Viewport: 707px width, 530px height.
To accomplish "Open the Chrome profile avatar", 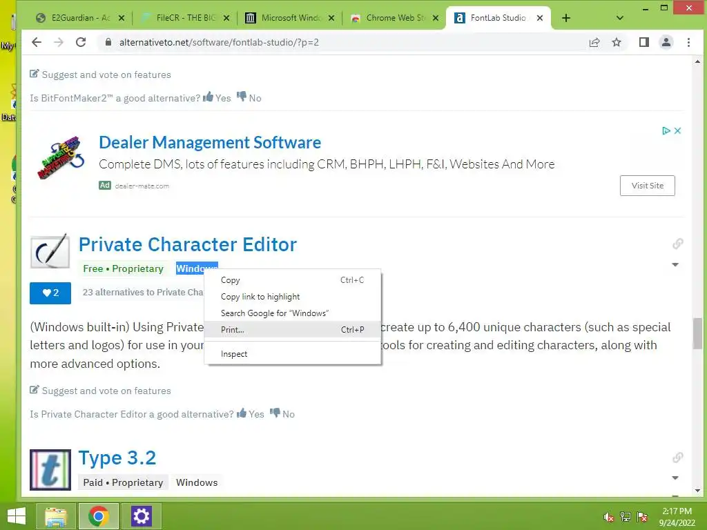I will [666, 42].
